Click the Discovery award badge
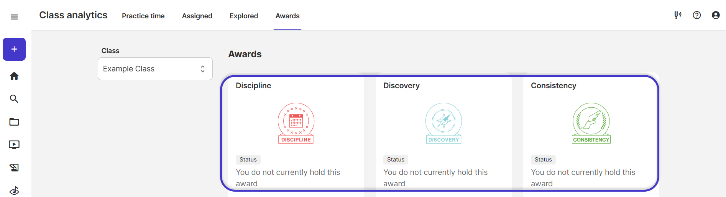Screen dimensions: 726x197 tap(443, 123)
